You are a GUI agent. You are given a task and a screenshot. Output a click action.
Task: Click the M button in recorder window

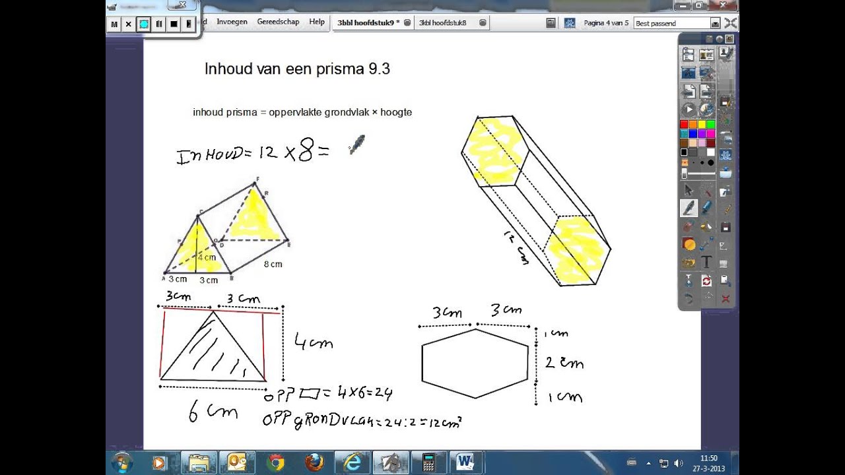tap(114, 24)
